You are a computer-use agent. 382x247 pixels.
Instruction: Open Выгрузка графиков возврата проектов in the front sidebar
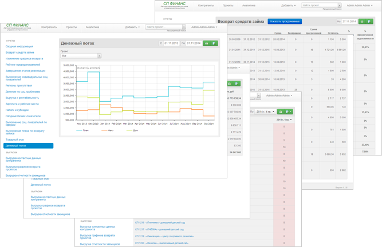pos(23,168)
